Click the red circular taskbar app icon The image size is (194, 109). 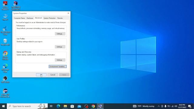click(86, 106)
